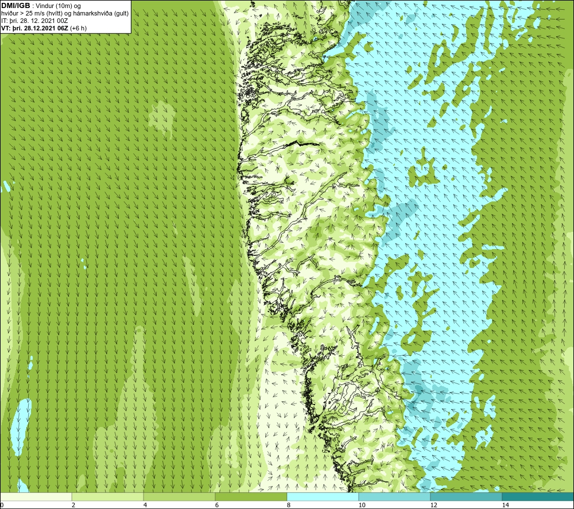Click the 4–6 m/s green scale segment
This screenshot has height=509, width=574.
(x=179, y=497)
